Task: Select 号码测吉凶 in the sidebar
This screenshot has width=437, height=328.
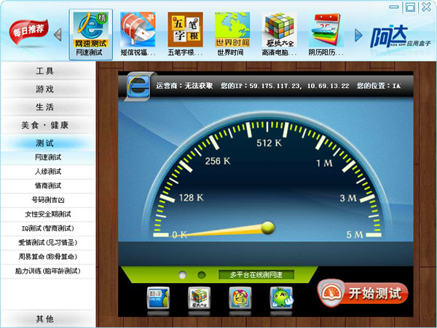Action: click(x=48, y=200)
